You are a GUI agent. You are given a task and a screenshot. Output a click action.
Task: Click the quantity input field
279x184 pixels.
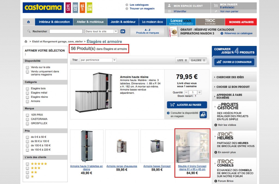[193, 92]
